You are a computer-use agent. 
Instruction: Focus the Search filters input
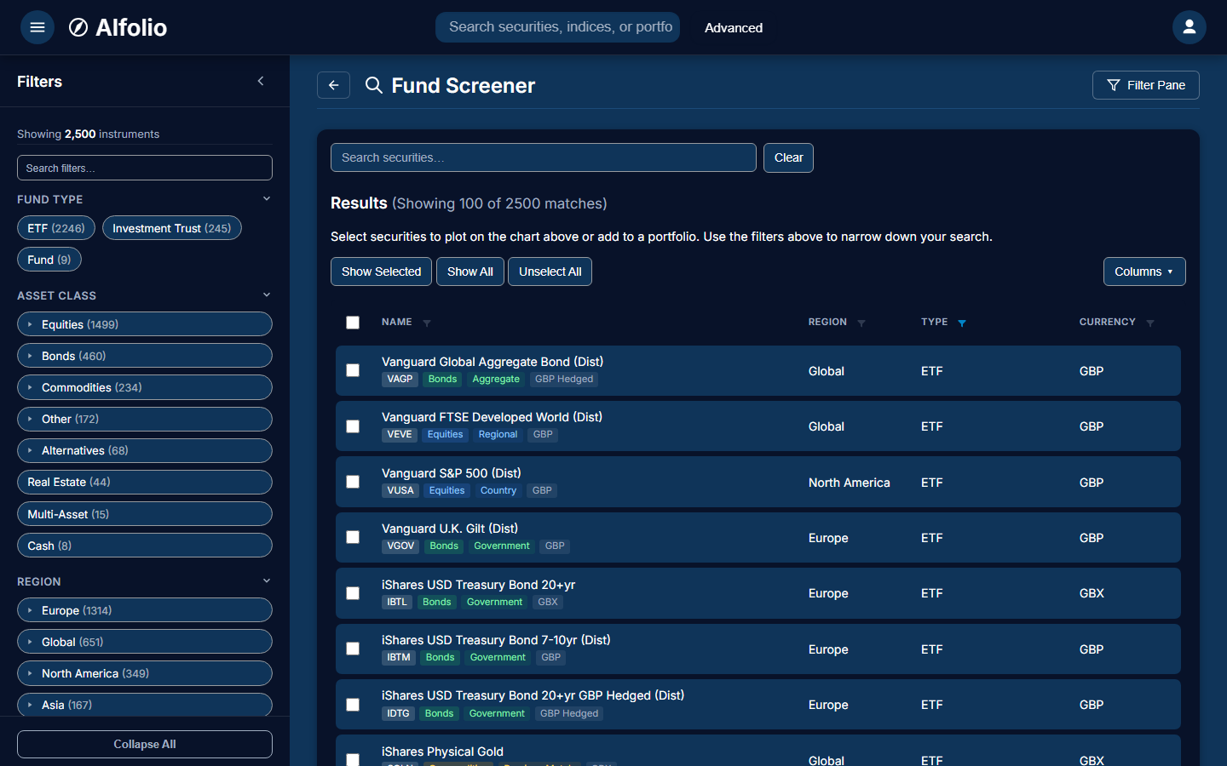(145, 168)
